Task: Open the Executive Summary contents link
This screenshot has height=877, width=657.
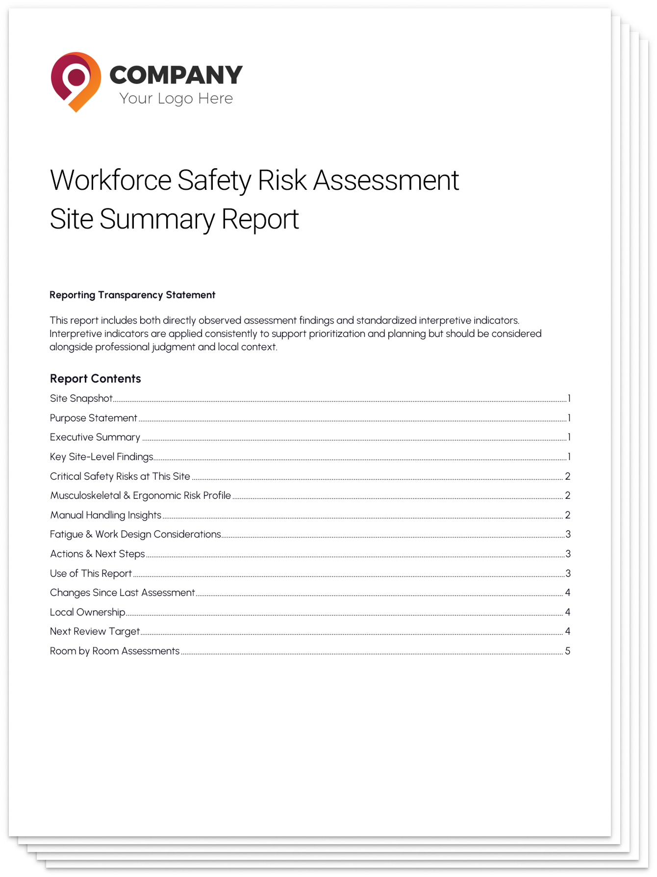Action: click(95, 437)
